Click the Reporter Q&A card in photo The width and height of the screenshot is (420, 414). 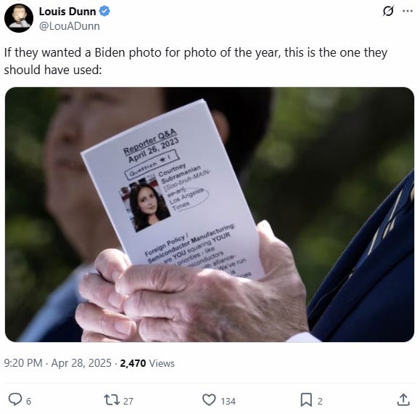171,187
